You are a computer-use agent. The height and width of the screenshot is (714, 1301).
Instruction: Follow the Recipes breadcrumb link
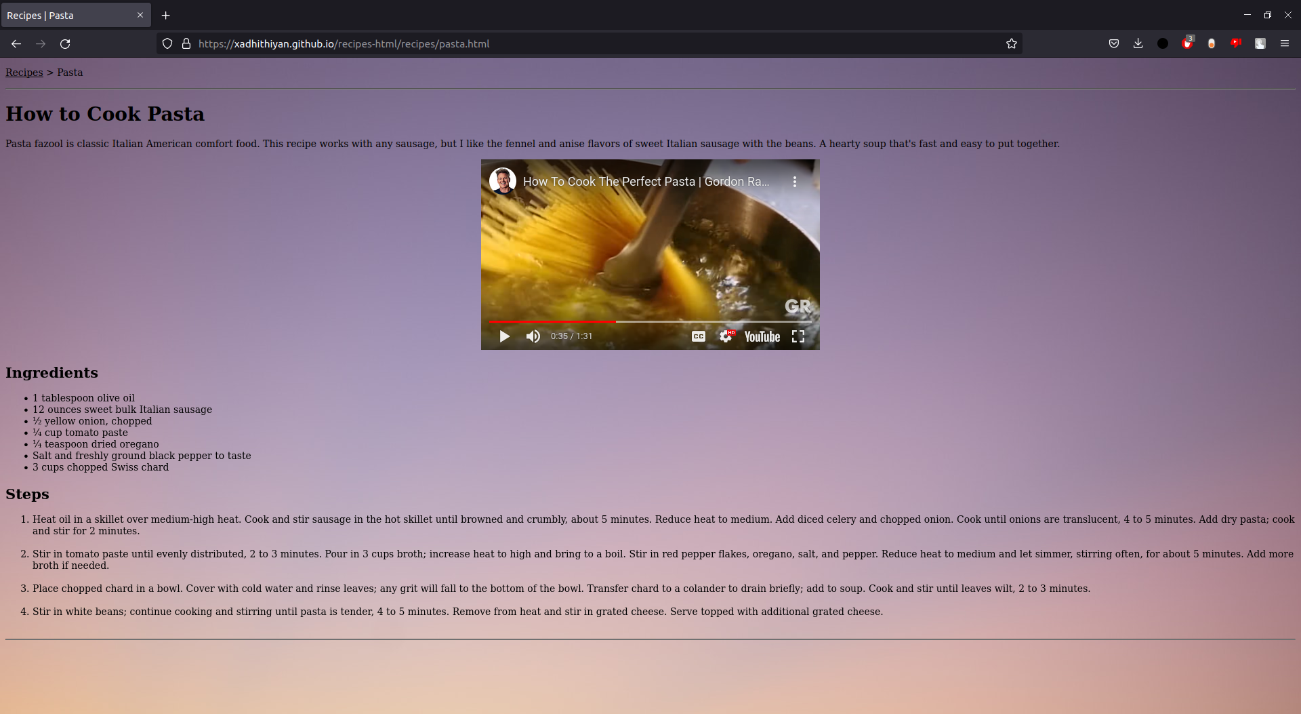pyautogui.click(x=24, y=72)
